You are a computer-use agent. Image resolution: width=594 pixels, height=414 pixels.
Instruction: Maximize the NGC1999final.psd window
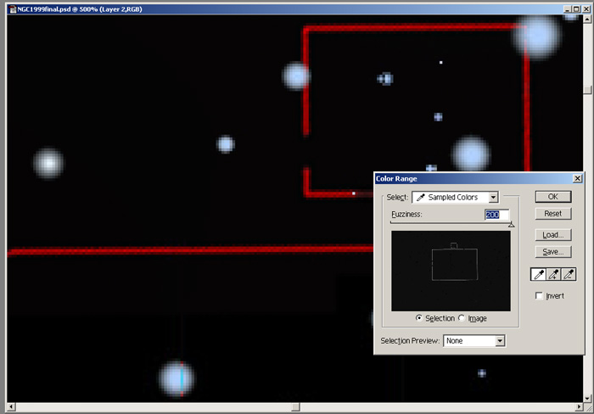pos(576,9)
